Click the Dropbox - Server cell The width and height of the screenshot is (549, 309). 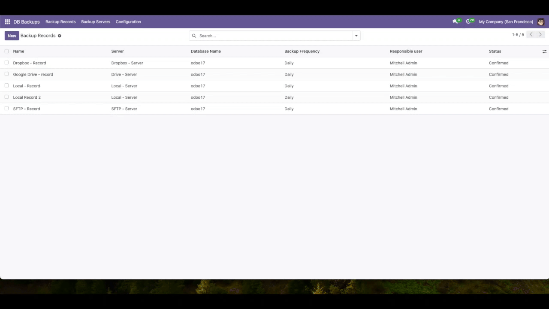pyautogui.click(x=127, y=63)
